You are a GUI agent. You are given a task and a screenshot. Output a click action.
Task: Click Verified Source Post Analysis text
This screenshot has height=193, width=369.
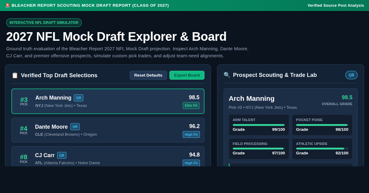point(336,6)
